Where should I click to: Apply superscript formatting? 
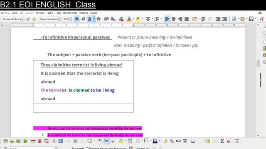[x=106, y=19]
